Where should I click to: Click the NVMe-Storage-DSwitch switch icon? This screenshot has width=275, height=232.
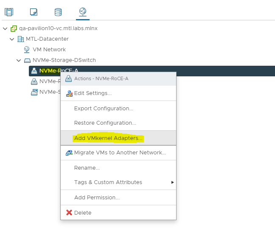[27, 61]
